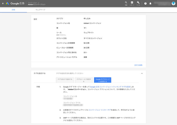Click the blurred コンバージョン ID value

(68, 99)
